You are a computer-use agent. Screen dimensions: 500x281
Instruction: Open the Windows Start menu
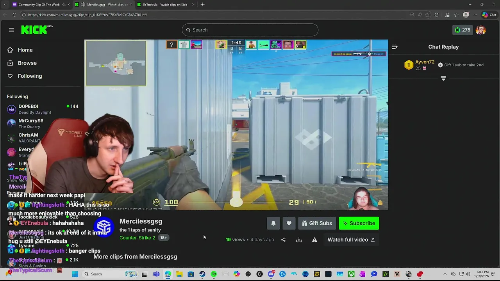point(75,274)
